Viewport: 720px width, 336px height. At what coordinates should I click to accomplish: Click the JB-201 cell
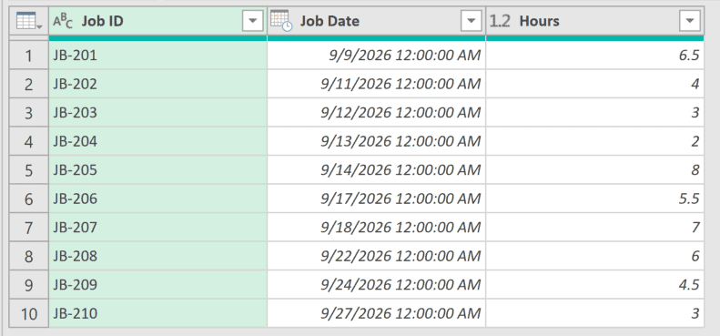point(158,56)
